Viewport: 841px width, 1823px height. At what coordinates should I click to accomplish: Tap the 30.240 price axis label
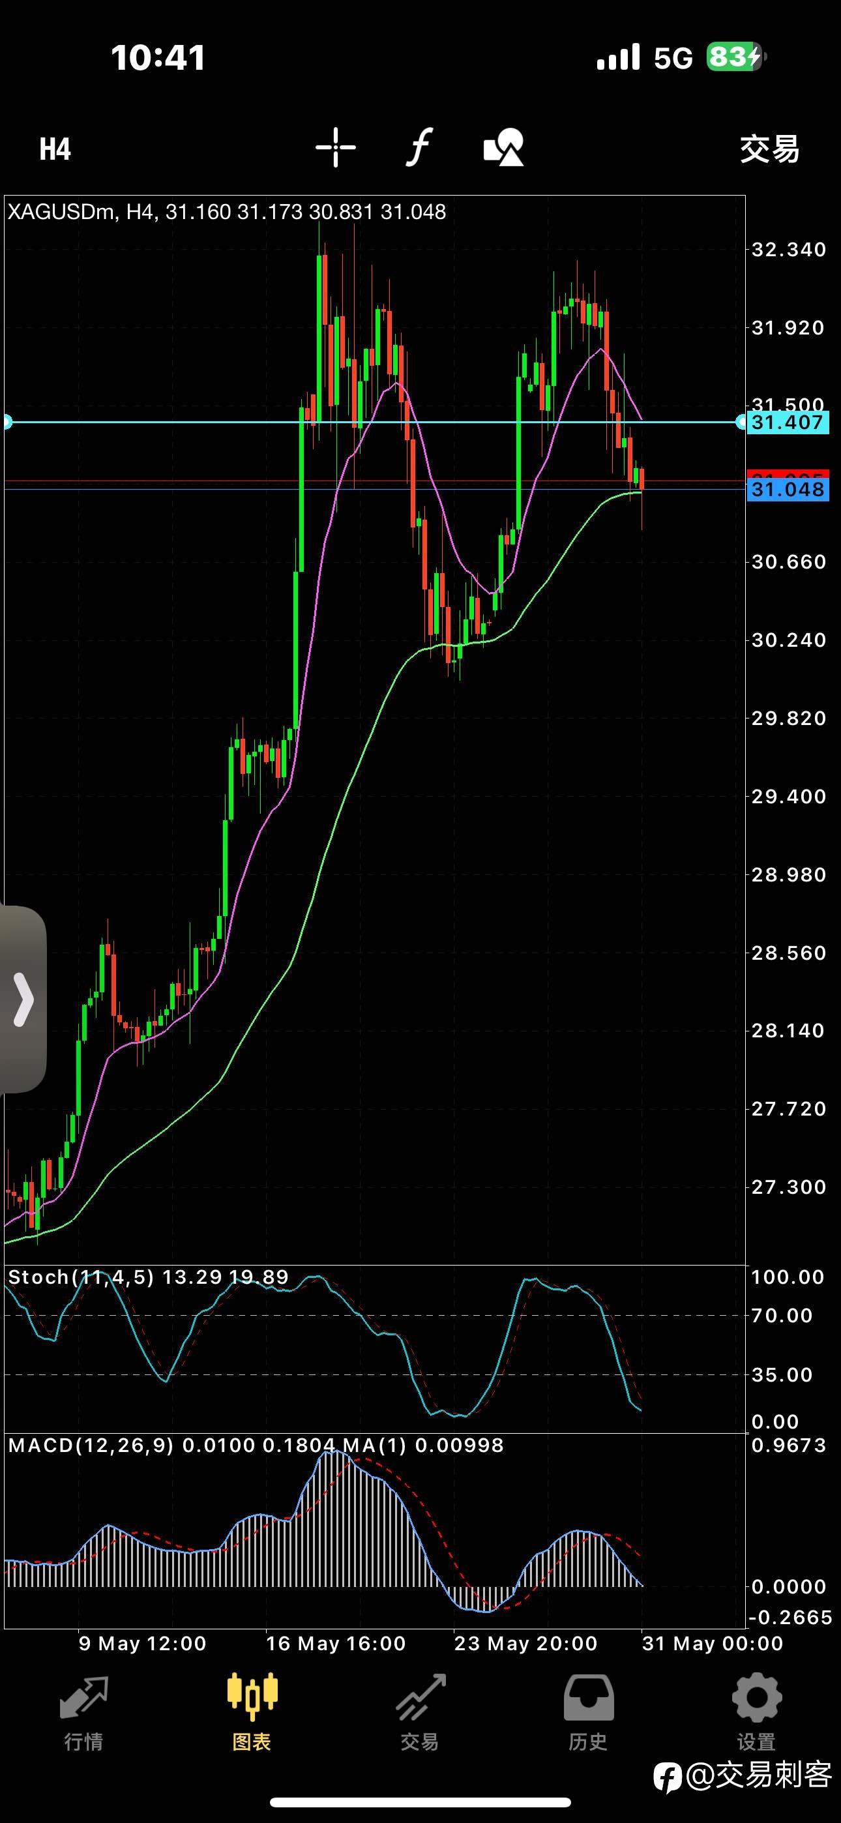coord(789,640)
